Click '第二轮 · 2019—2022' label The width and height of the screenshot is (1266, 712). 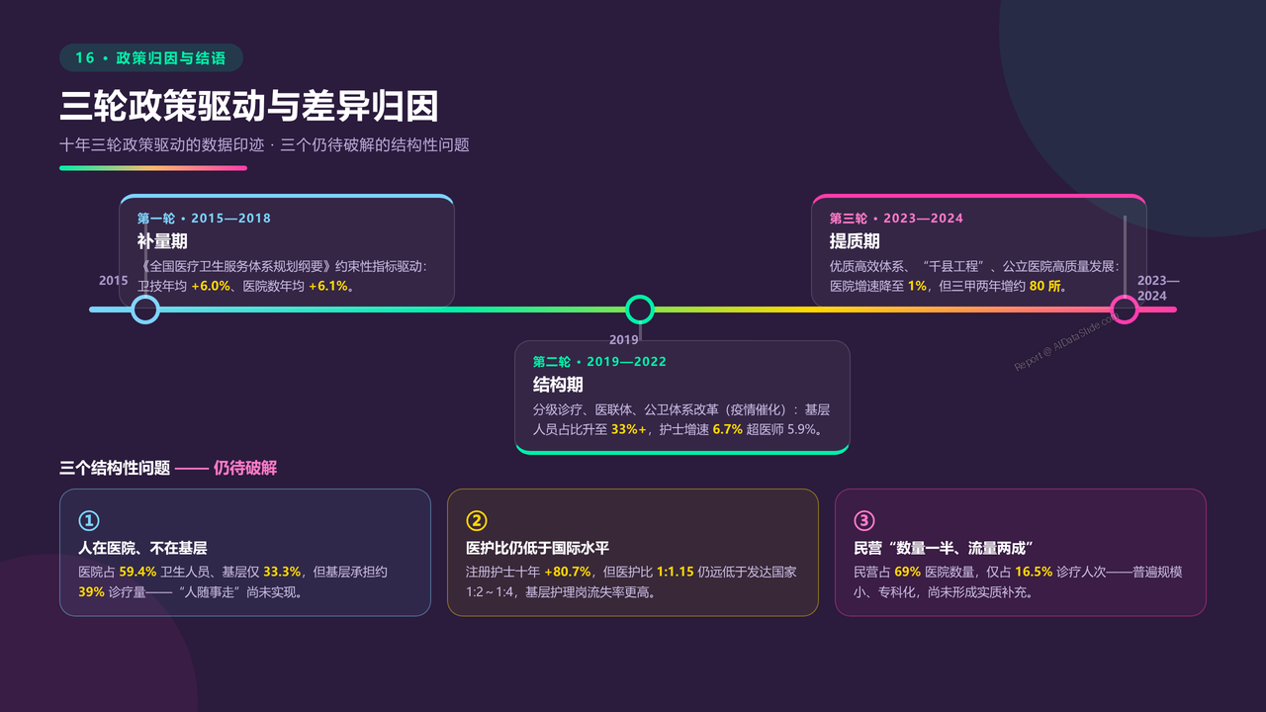[599, 361]
